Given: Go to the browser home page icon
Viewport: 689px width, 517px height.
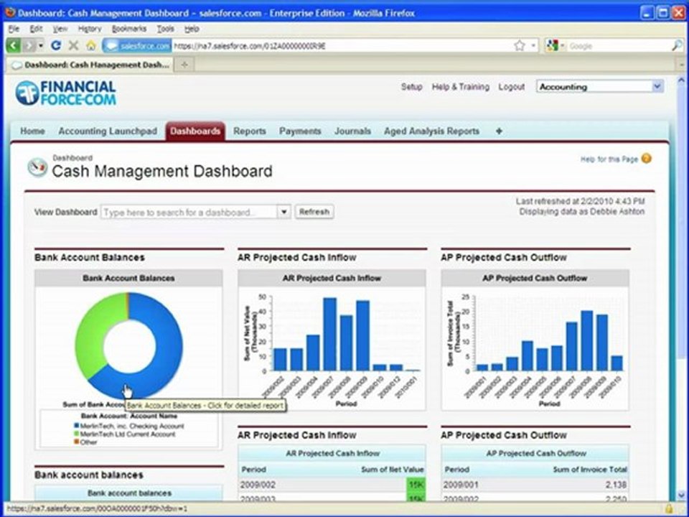Looking at the screenshot, I should coord(91,45).
